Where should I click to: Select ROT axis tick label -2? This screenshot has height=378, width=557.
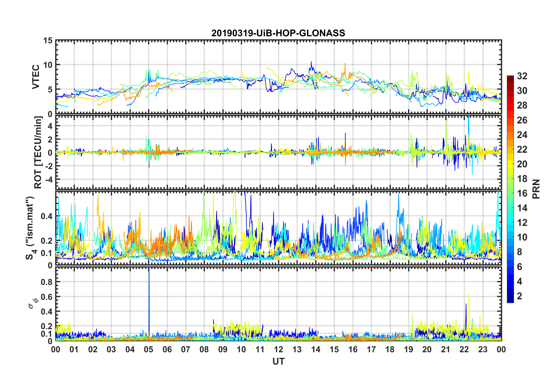click(x=48, y=166)
